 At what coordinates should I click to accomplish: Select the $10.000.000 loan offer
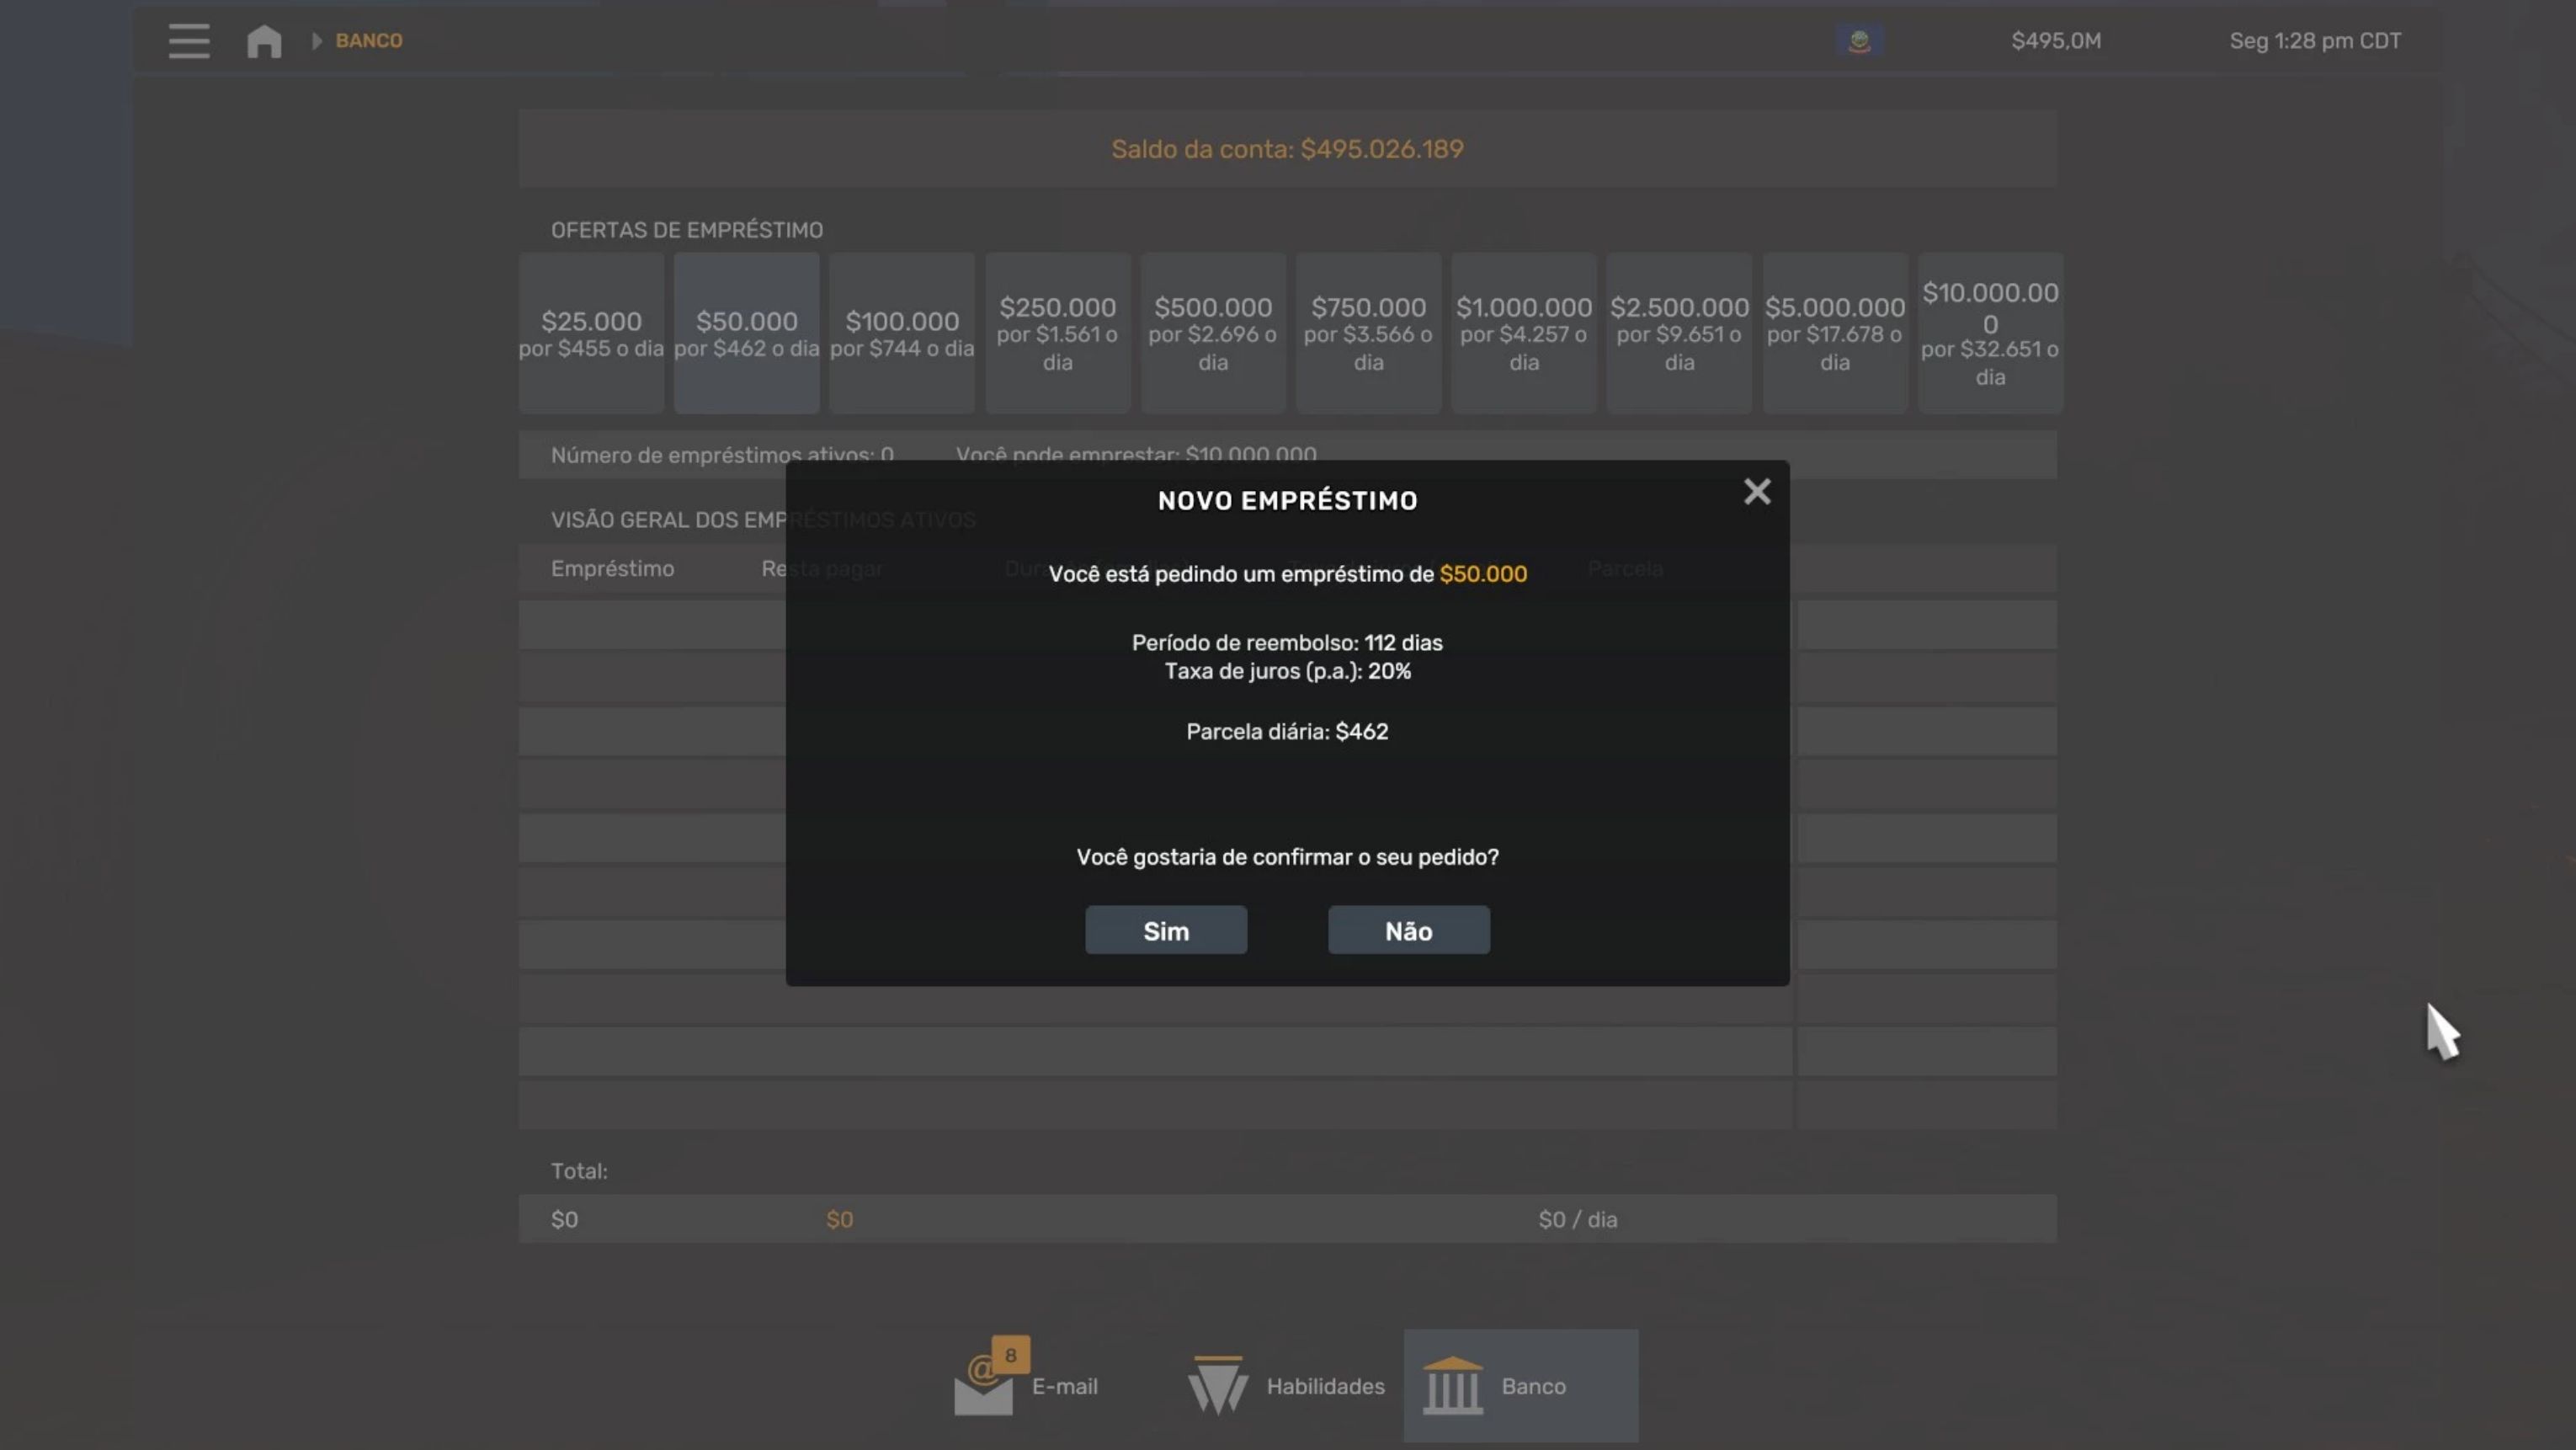tap(1989, 333)
